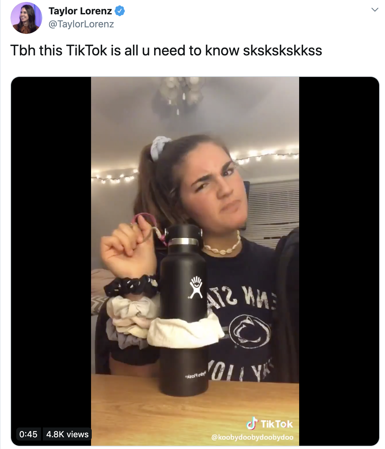Open the Taylor Lorenz display name link

click(x=80, y=11)
